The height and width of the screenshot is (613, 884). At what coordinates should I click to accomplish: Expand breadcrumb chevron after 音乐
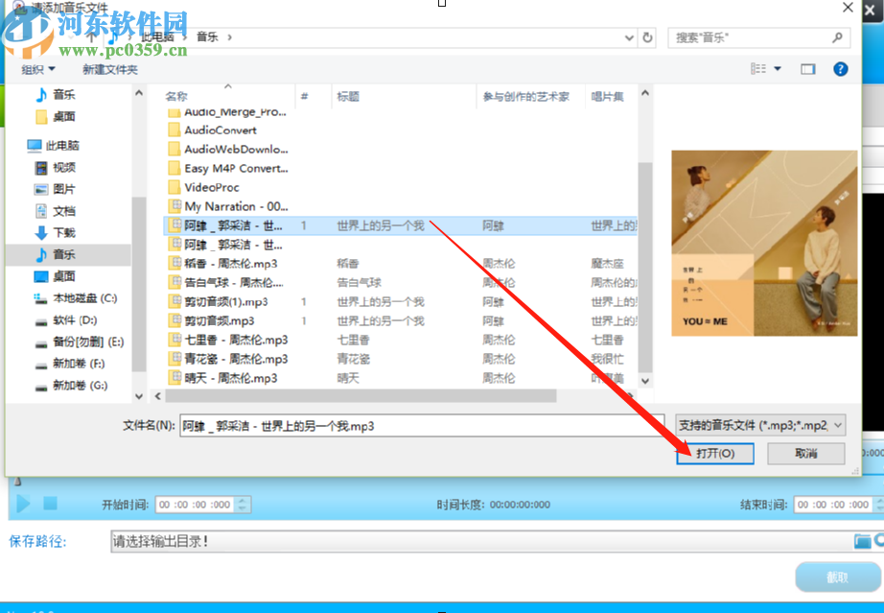[x=229, y=37]
